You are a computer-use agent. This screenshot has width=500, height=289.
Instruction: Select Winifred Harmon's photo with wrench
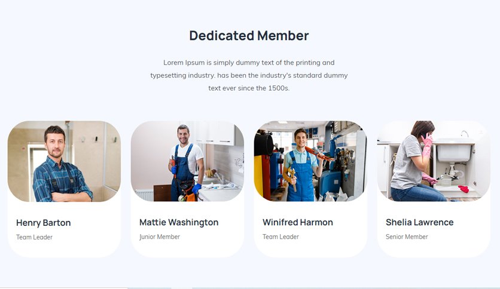coord(310,161)
